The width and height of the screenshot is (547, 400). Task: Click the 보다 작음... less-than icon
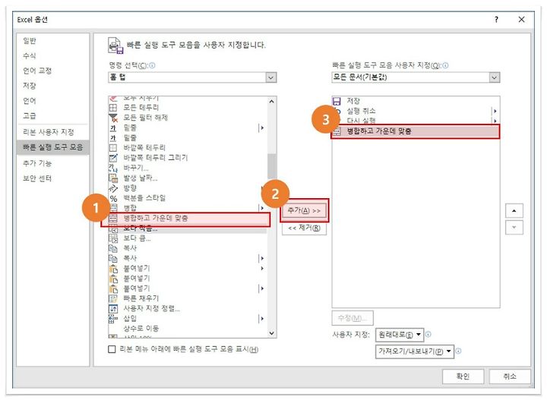[113, 228]
